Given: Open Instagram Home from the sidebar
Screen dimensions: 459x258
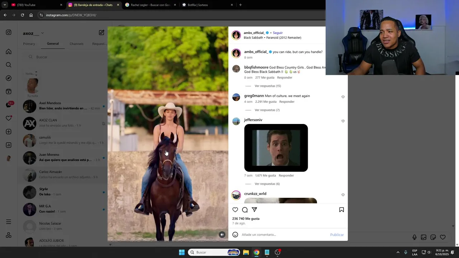Looking at the screenshot, I should point(9,52).
